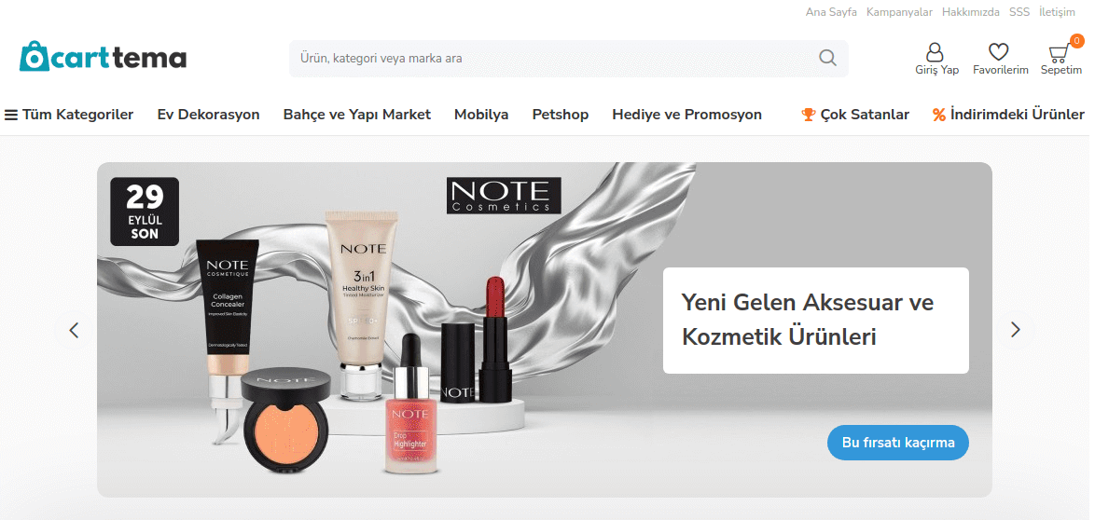The width and height of the screenshot is (1095, 520).
Task: Open the Hakkımızda link
Action: [x=971, y=12]
